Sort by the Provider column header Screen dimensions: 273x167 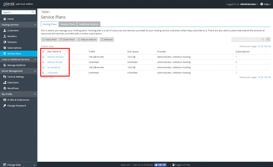coord(162,51)
